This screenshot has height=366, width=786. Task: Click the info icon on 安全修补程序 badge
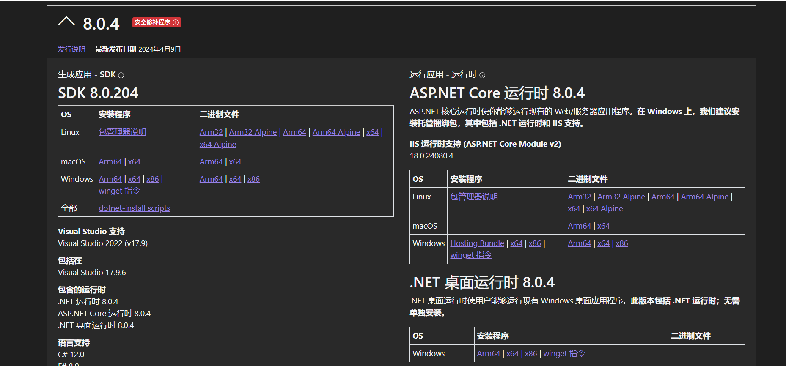tap(176, 22)
